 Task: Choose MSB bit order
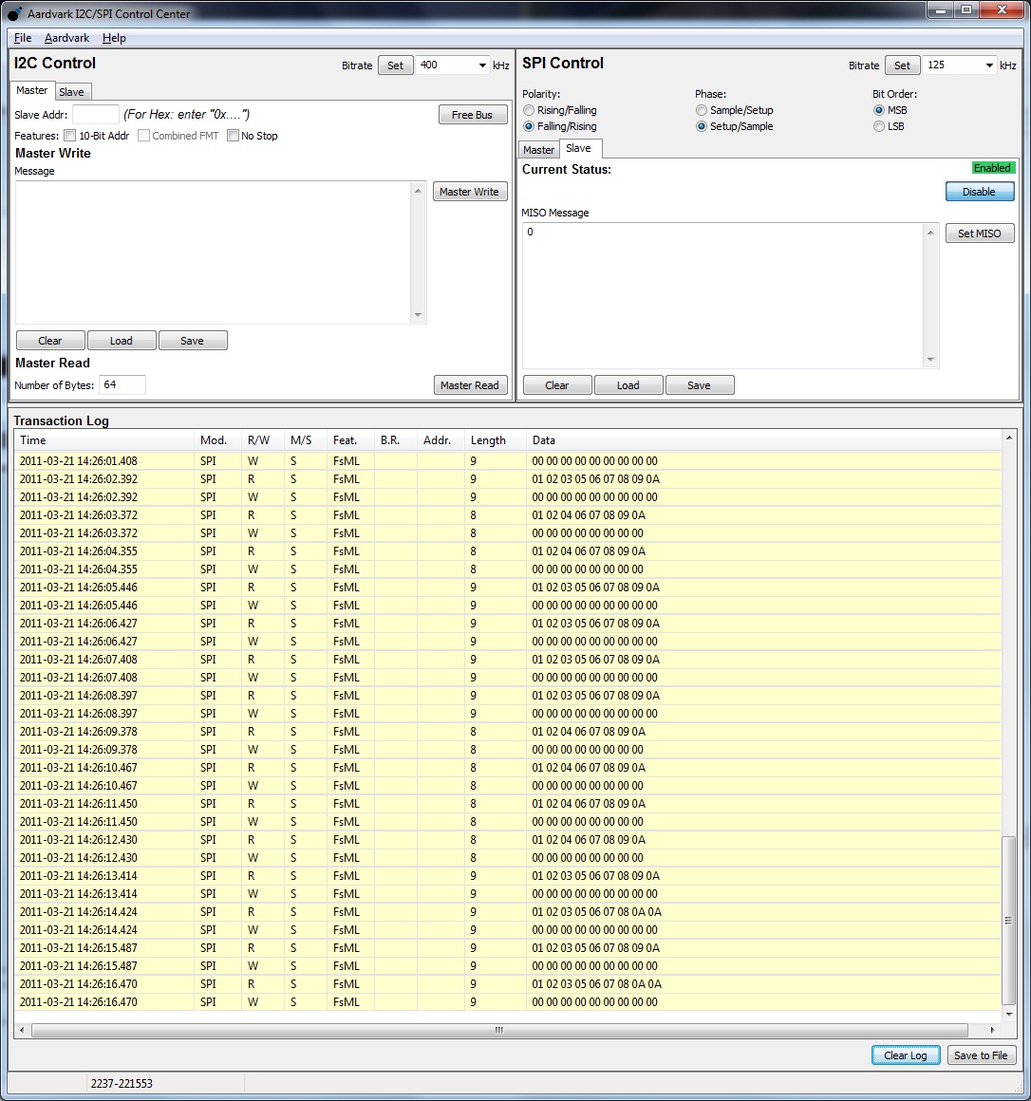[878, 110]
